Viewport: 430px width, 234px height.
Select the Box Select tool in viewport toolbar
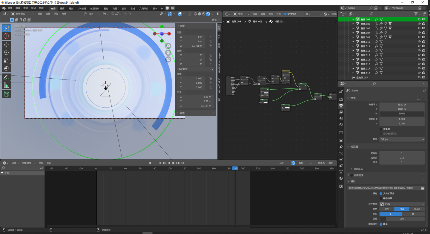click(x=6, y=28)
